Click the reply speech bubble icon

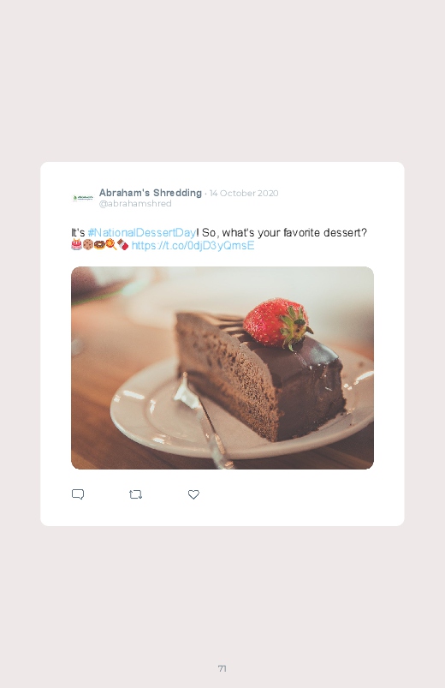(x=78, y=494)
